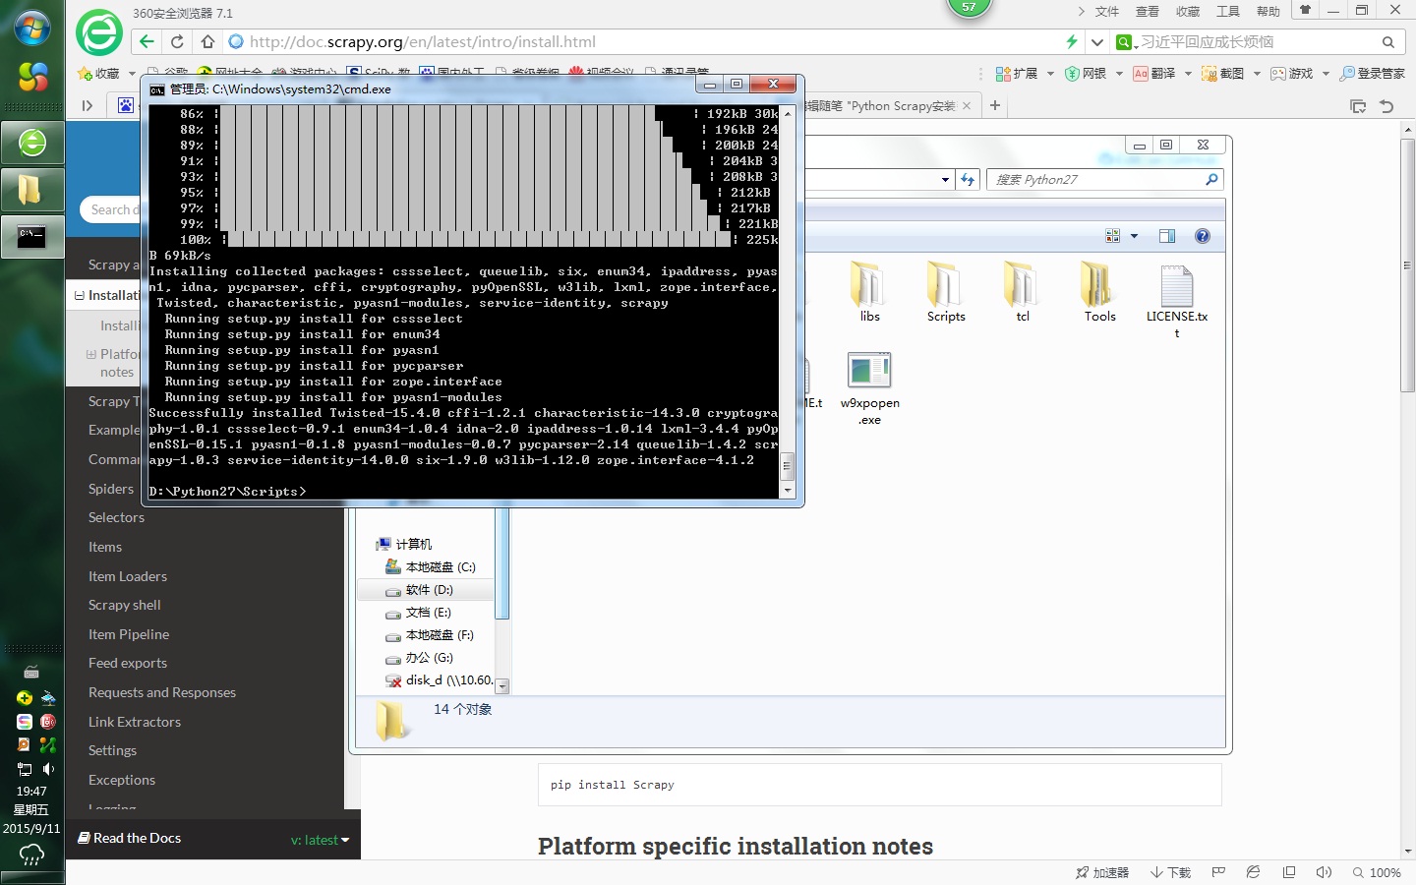
Task: Select the Tools folder
Action: tap(1099, 292)
